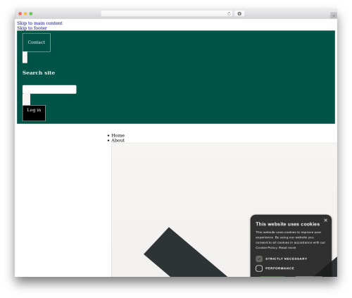Reload the page with the refresh icon
352x298 pixels.
[229, 13]
